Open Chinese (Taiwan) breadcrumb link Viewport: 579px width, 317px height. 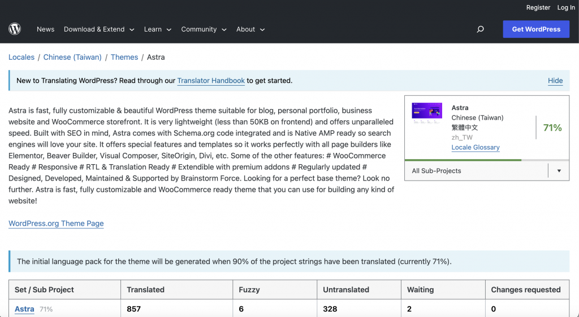(x=72, y=57)
